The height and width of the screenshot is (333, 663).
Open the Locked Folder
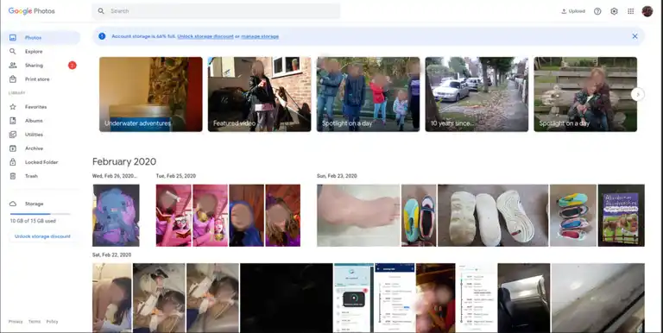41,162
